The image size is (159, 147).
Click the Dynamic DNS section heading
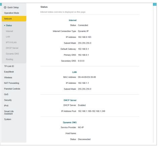pos(70,122)
